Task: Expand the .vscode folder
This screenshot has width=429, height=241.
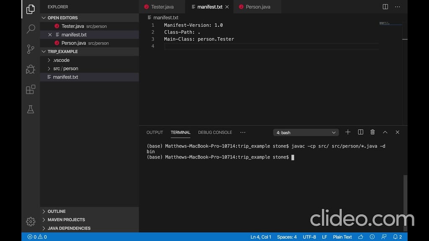Action: coord(61,60)
